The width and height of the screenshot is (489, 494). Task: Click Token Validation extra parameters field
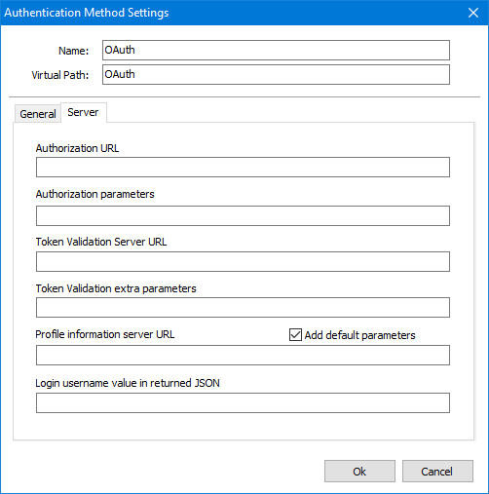pyautogui.click(x=243, y=307)
